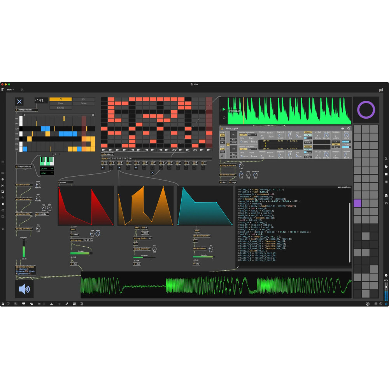Screen dimensions: 389x389
Task: Select the Time tab in the sequencer
Action: [x=61, y=103]
